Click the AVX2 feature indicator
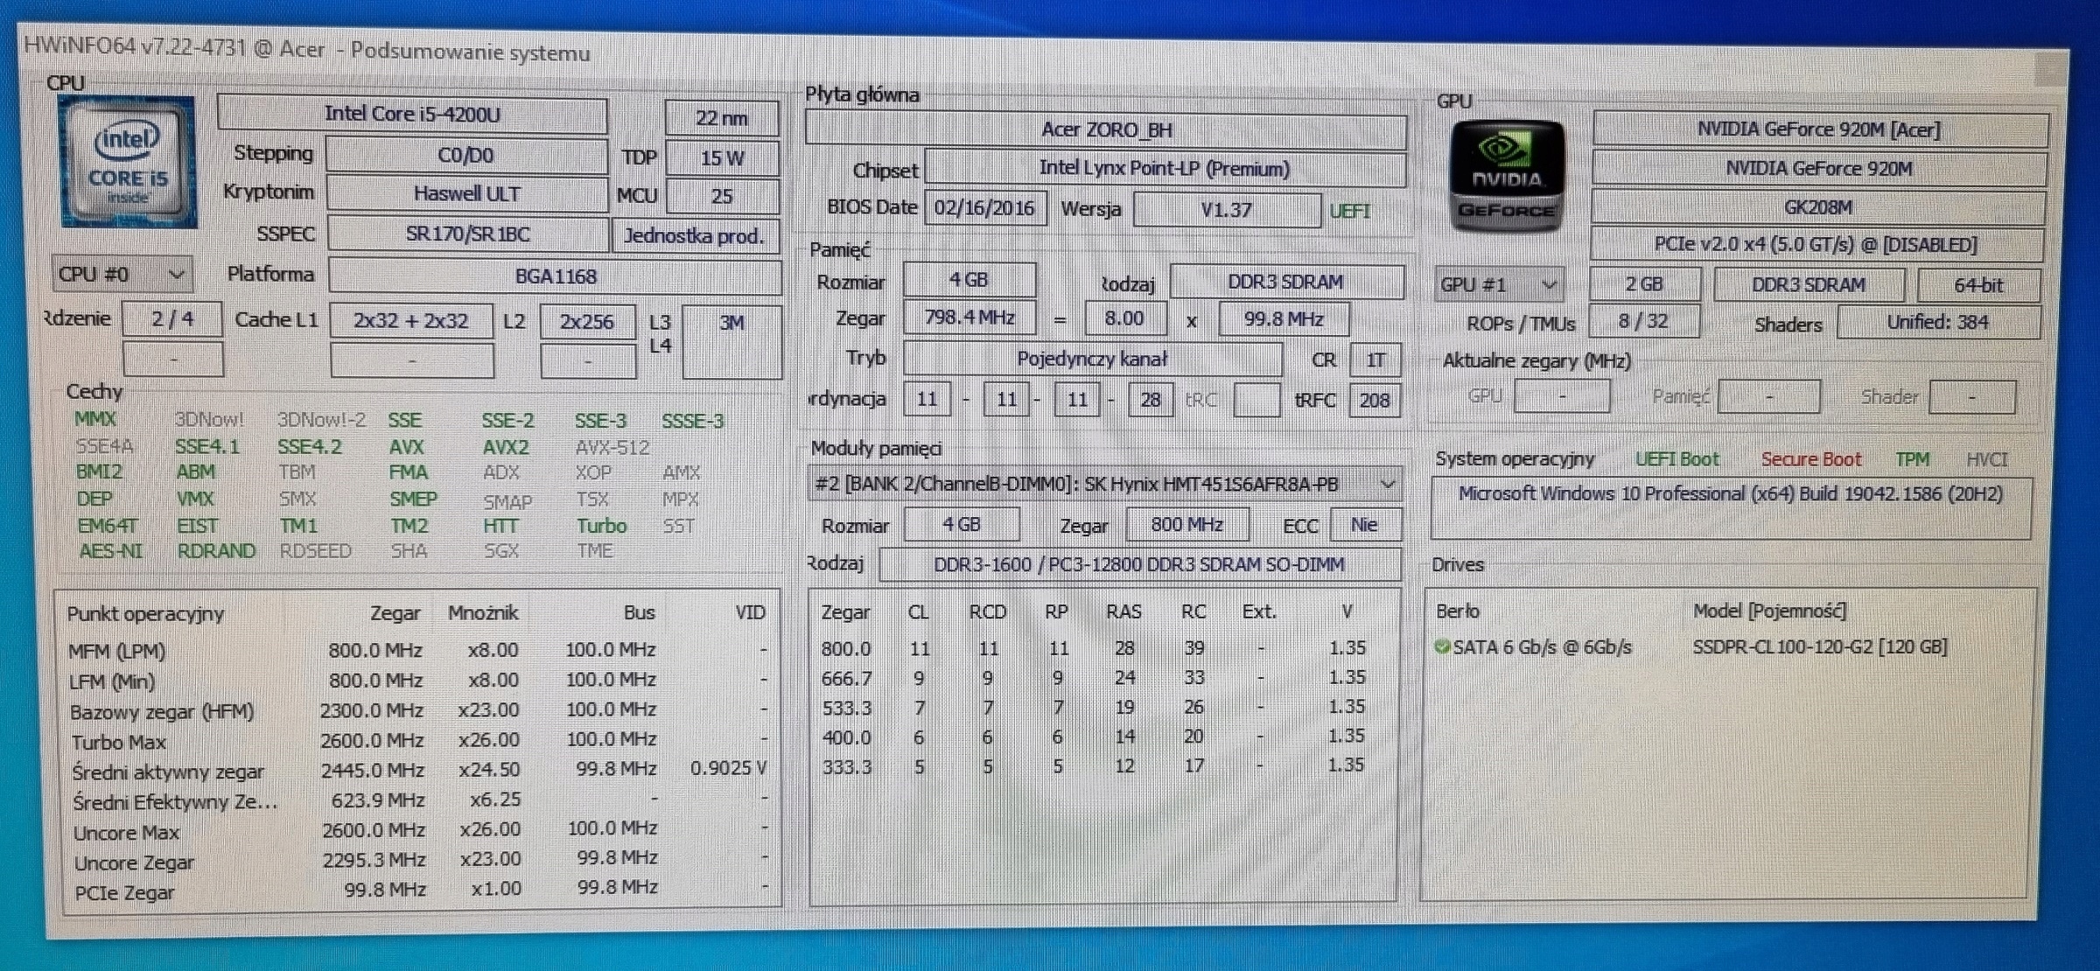 (506, 448)
